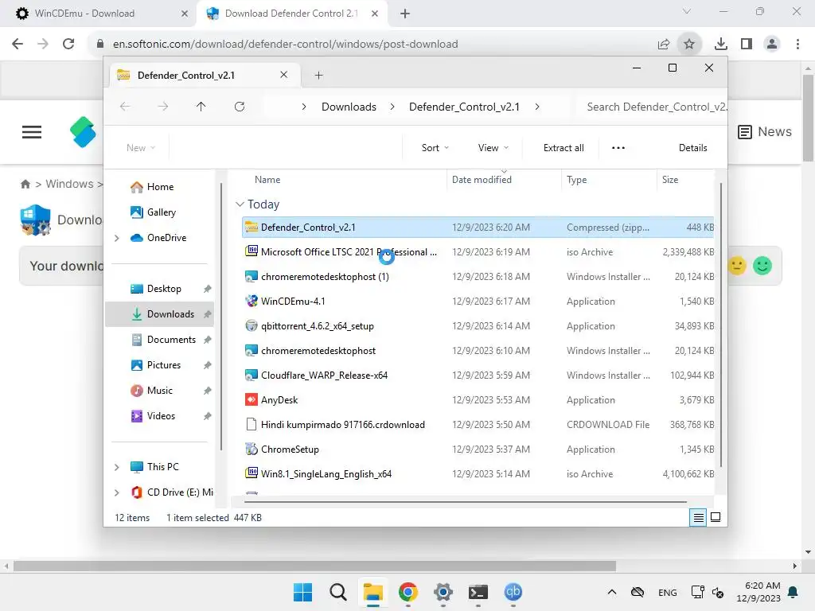The image size is (815, 611).
Task: Open Chrome three-dot menu
Action: click(797, 45)
